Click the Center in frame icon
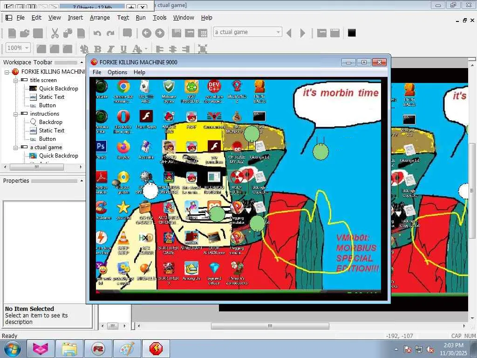 pyautogui.click(x=203, y=48)
